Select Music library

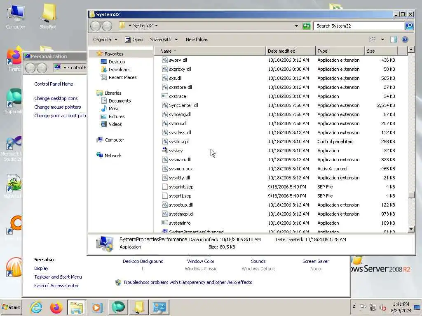tap(110, 109)
